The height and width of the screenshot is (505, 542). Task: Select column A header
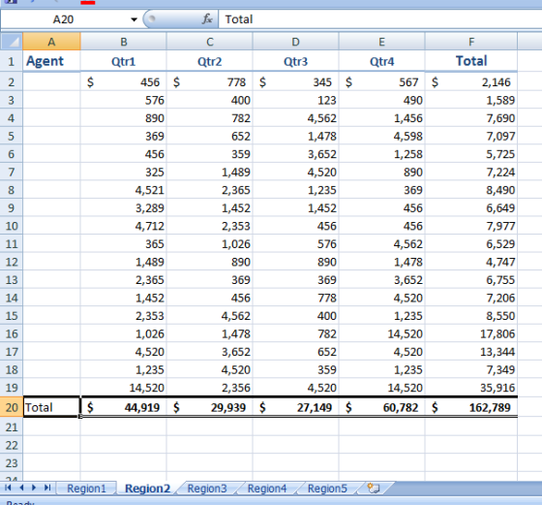[51, 42]
